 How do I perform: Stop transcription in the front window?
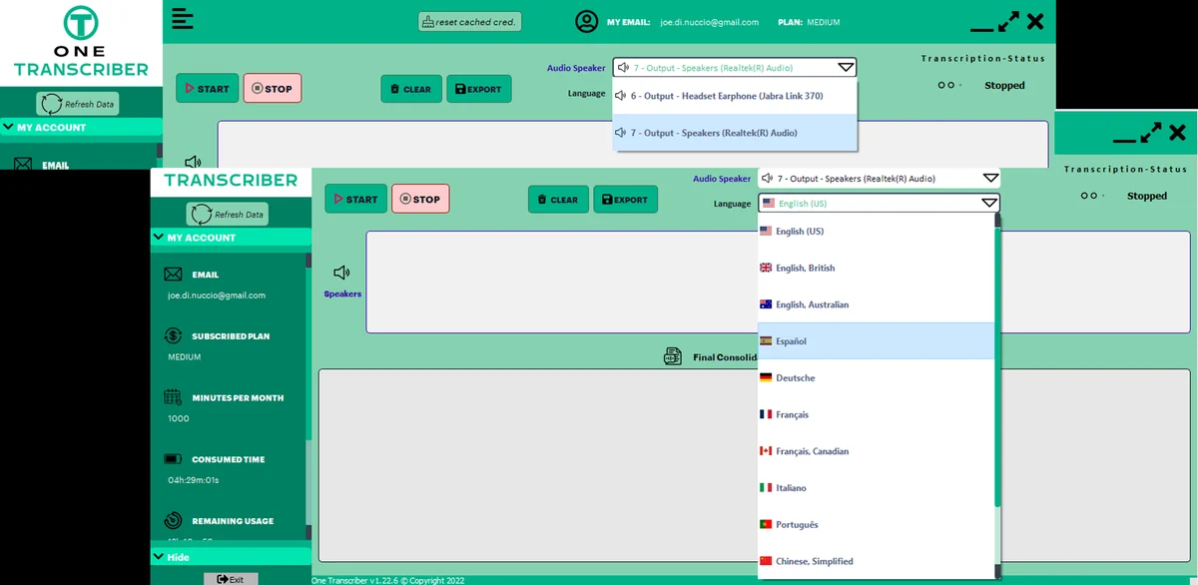pyautogui.click(x=420, y=199)
